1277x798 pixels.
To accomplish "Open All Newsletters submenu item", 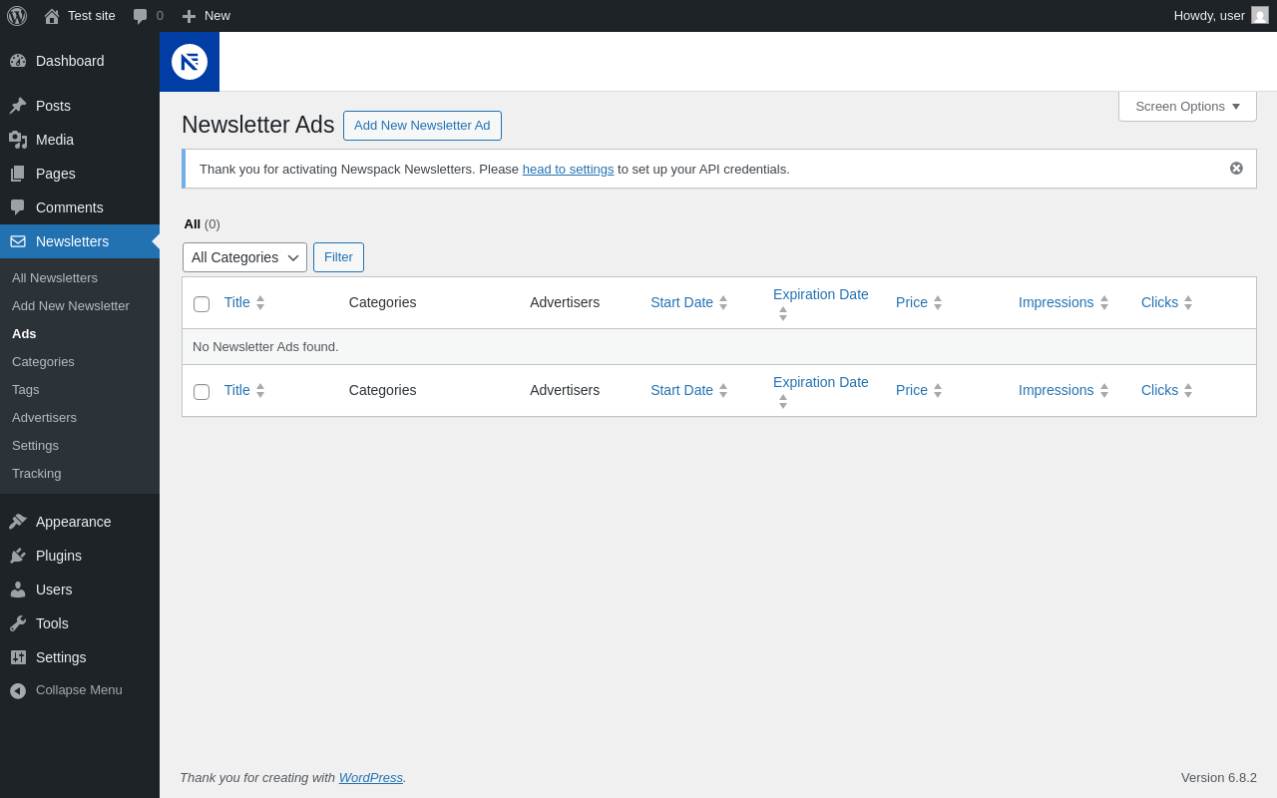I will (x=55, y=277).
